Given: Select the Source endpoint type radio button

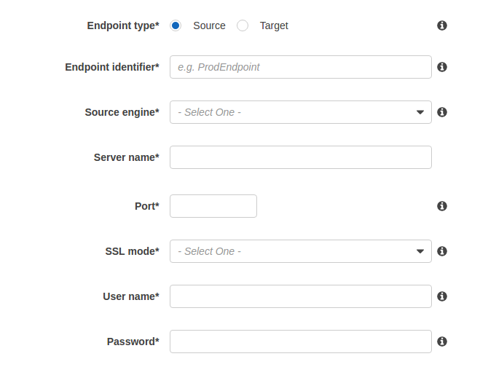Looking at the screenshot, I should point(176,25).
